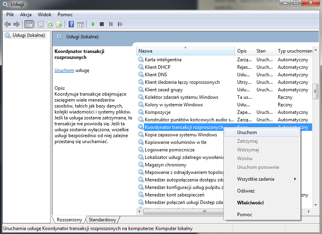Choose Właściwości in the context menu
Screen dimensions: 322x234
point(262,203)
